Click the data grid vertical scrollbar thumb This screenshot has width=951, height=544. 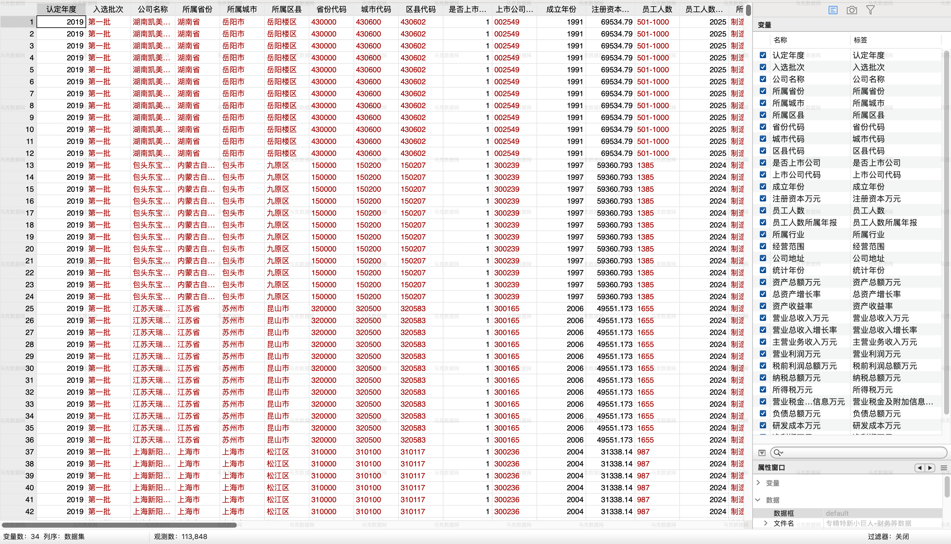pos(748,10)
